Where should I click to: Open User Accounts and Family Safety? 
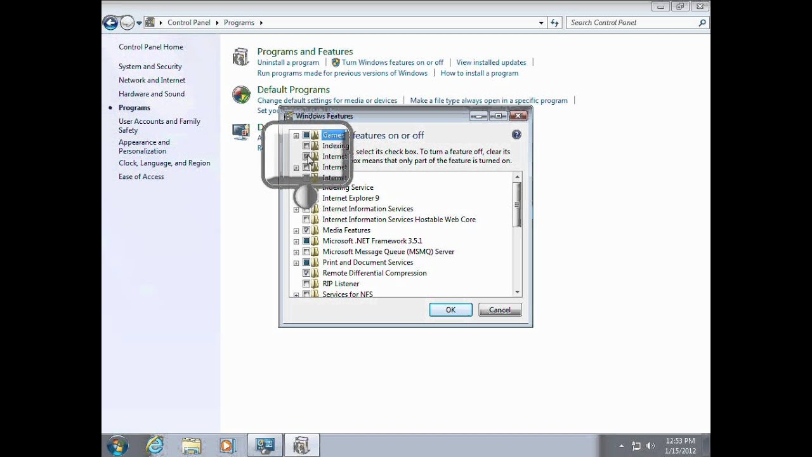[x=159, y=126]
